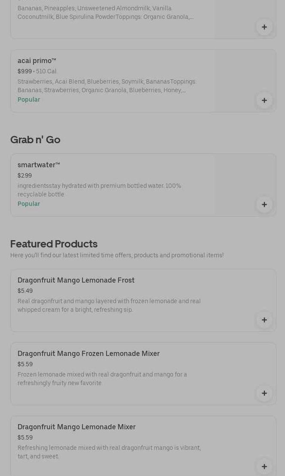Click the Featured Products section heading
Screen dimensions: 285x476
point(54,244)
